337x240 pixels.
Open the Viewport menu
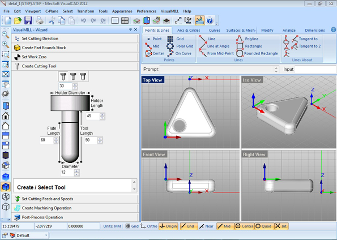point(33,11)
